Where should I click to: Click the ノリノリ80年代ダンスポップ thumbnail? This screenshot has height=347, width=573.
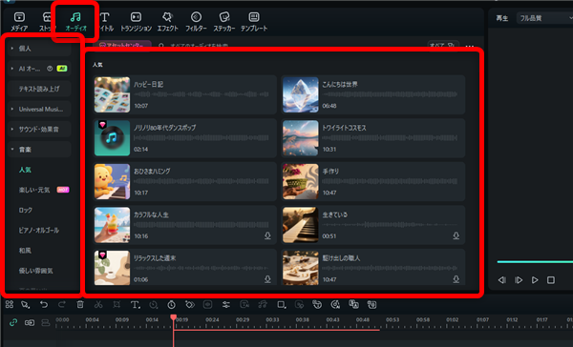pyautogui.click(x=112, y=138)
